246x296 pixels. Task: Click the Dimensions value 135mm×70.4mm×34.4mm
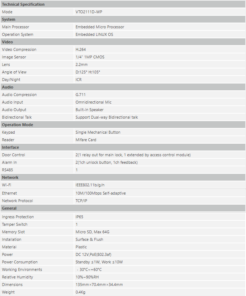pyautogui.click(x=99, y=285)
